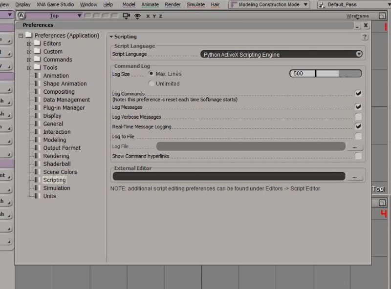
Task: Click the viewport letter A icon
Action: 21,16
